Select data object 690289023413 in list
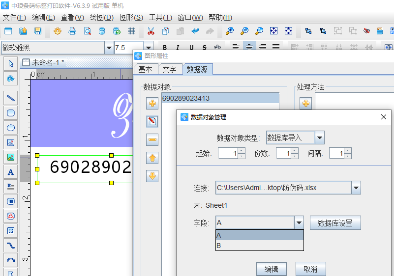Image resolution: width=394 pixels, height=276 pixels. tap(220, 98)
